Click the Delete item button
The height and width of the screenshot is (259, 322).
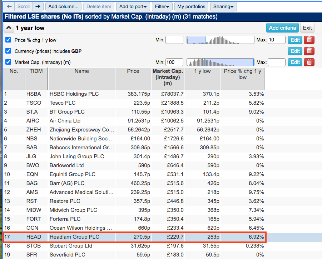(x=99, y=6)
